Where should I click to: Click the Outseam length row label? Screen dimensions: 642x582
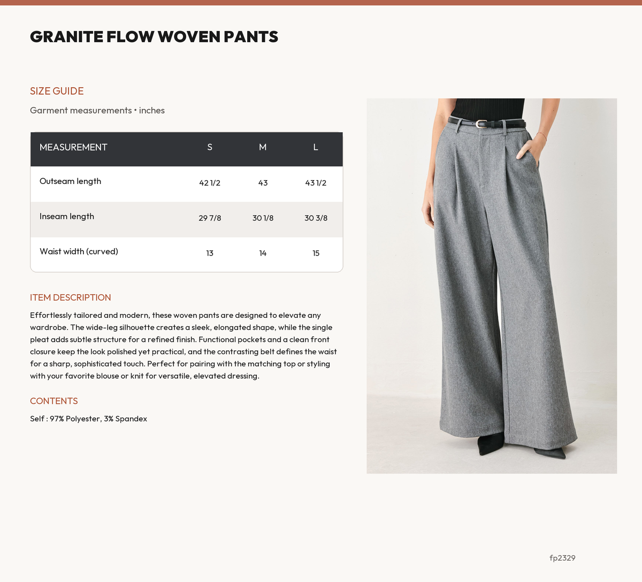tap(70, 181)
